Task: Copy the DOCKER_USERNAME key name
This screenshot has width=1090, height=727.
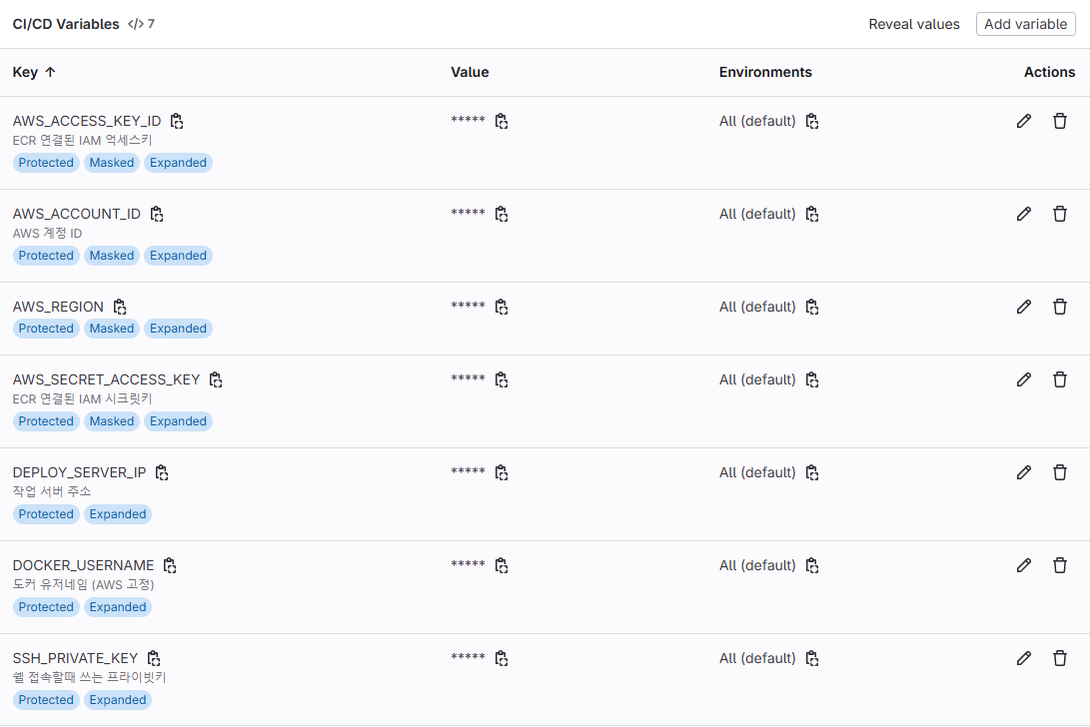Action: coord(170,566)
